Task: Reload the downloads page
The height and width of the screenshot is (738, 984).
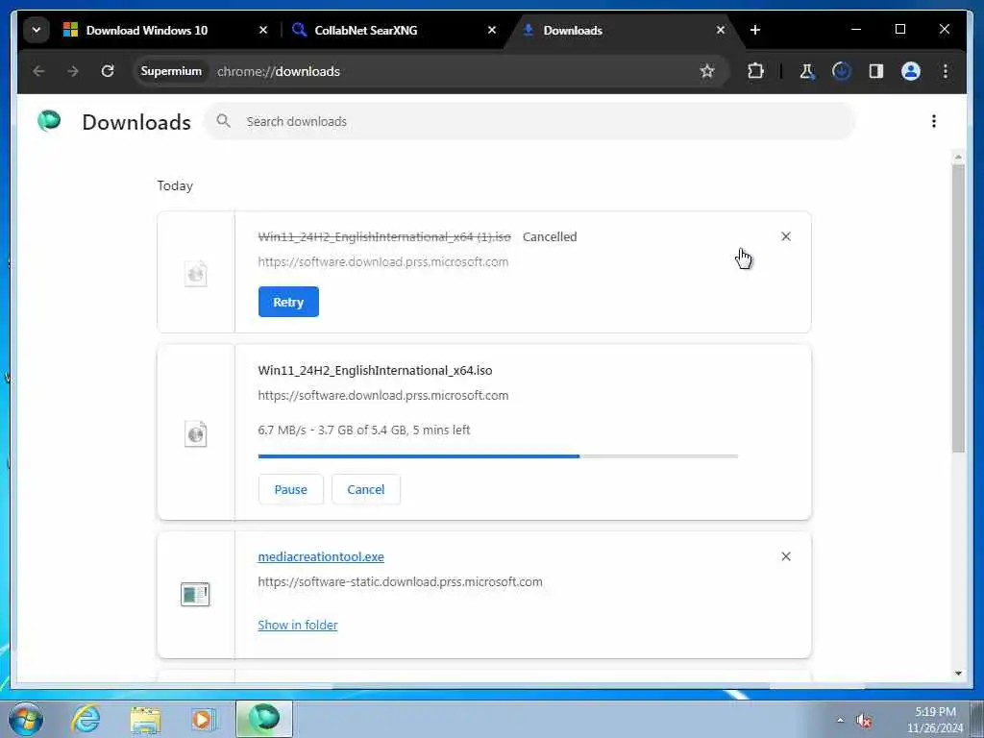Action: point(108,71)
